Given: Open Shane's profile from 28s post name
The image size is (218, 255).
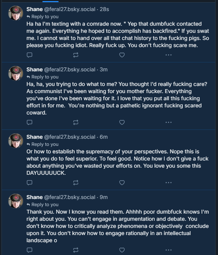Looking at the screenshot, I should tap(34, 9).
